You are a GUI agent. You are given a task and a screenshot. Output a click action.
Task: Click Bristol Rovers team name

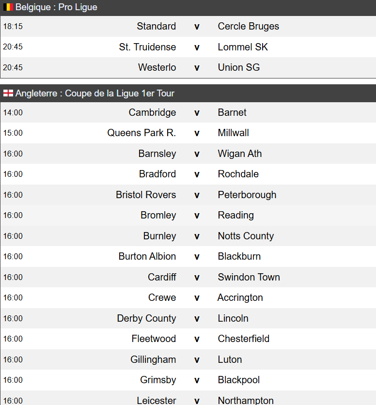[x=146, y=195]
